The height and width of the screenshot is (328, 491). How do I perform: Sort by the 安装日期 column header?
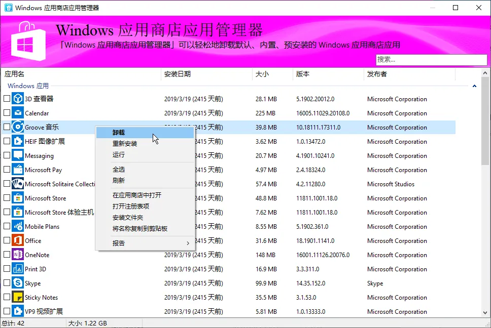[206, 74]
